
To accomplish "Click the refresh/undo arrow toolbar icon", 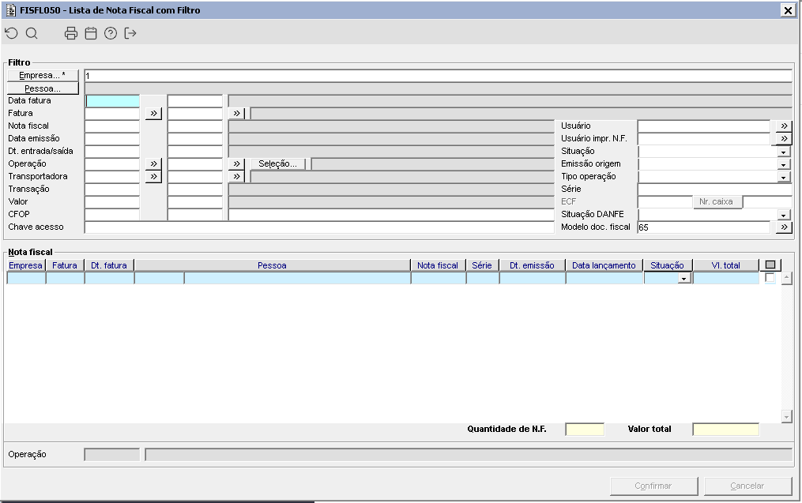I will (x=11, y=33).
